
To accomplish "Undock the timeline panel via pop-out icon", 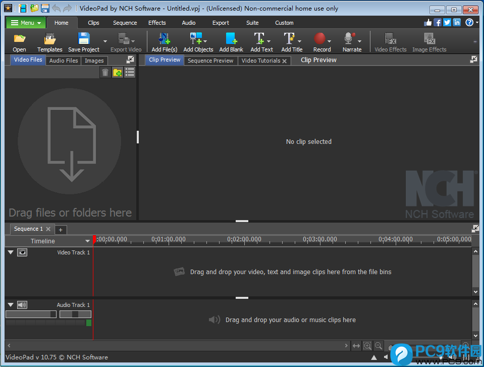I will pyautogui.click(x=475, y=228).
